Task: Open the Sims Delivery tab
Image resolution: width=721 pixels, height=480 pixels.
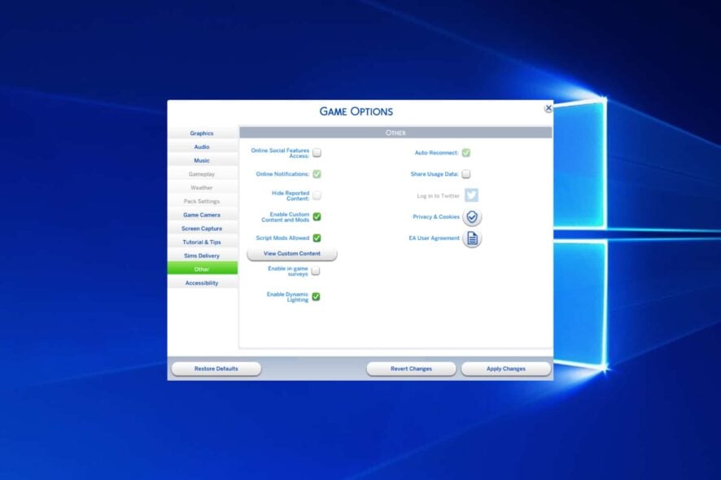Action: click(203, 255)
